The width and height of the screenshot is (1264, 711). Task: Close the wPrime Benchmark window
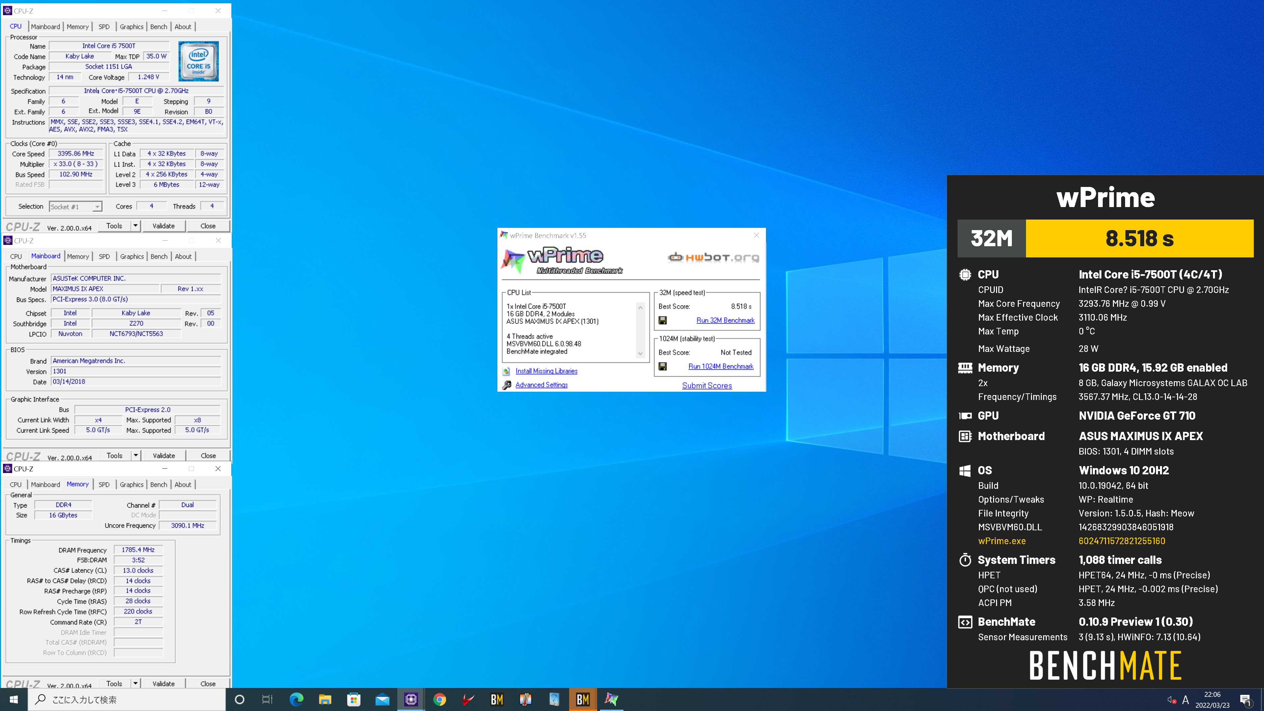click(756, 235)
